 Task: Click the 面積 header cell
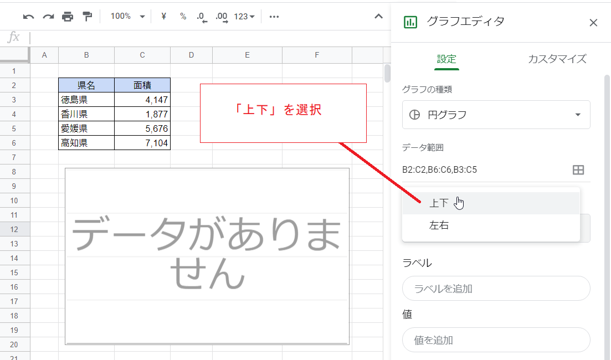(x=142, y=85)
